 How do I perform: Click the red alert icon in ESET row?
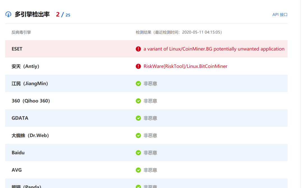coord(138,49)
